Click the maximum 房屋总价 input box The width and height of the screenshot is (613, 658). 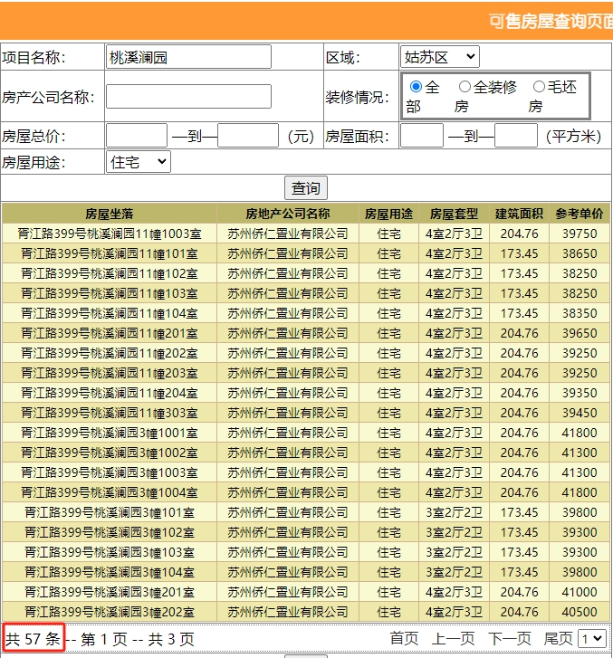point(248,136)
